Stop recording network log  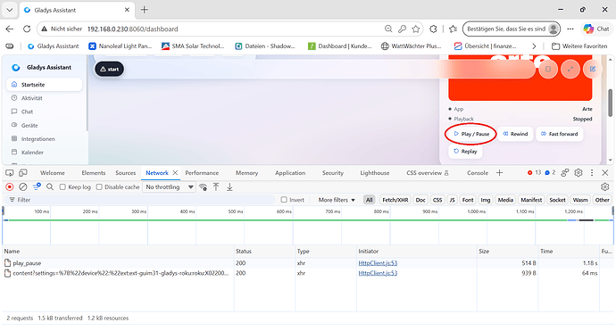click(x=10, y=186)
